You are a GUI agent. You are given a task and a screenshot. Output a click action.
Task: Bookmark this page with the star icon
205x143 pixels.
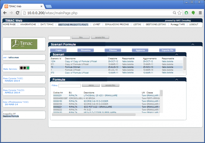click(x=179, y=13)
